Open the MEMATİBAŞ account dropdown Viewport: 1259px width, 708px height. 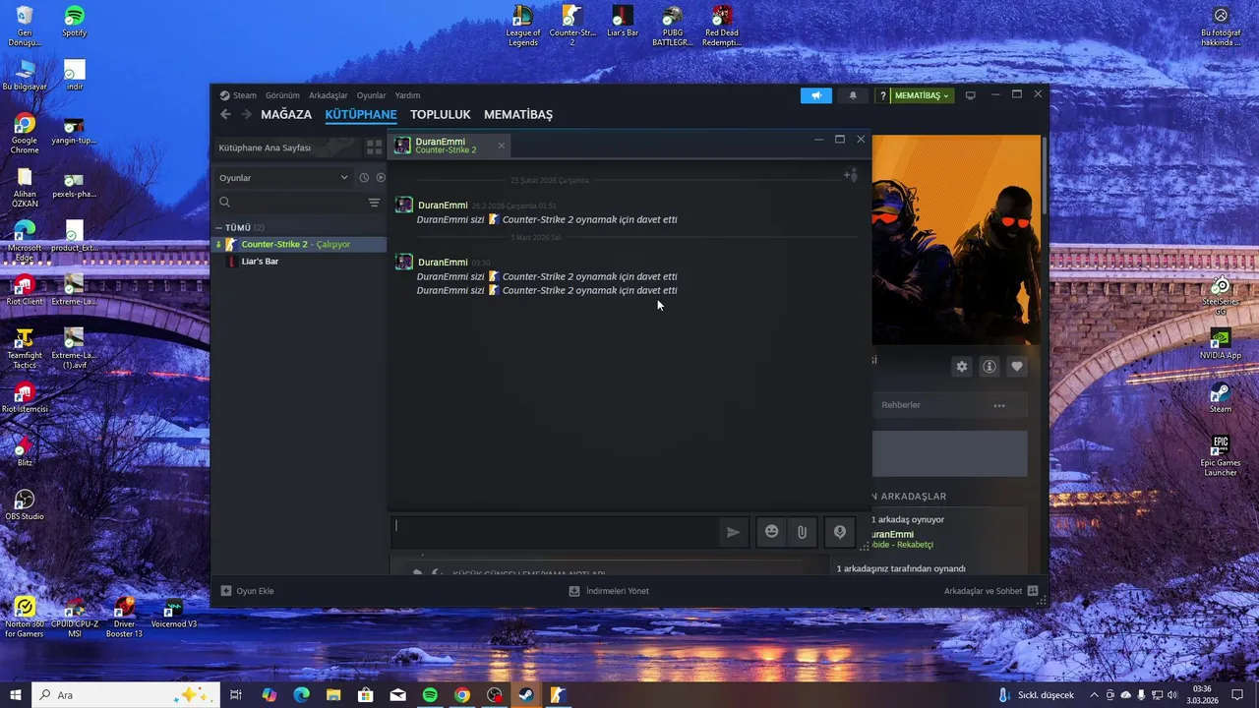922,95
